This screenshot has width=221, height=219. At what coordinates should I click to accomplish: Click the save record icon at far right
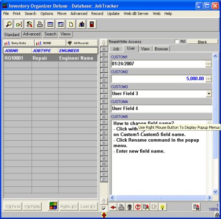(x=196, y=207)
